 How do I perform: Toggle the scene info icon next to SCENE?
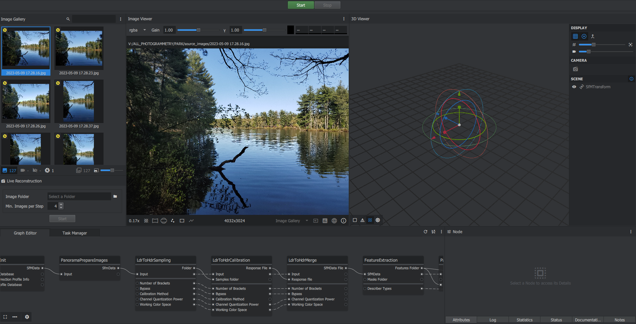coord(631,79)
